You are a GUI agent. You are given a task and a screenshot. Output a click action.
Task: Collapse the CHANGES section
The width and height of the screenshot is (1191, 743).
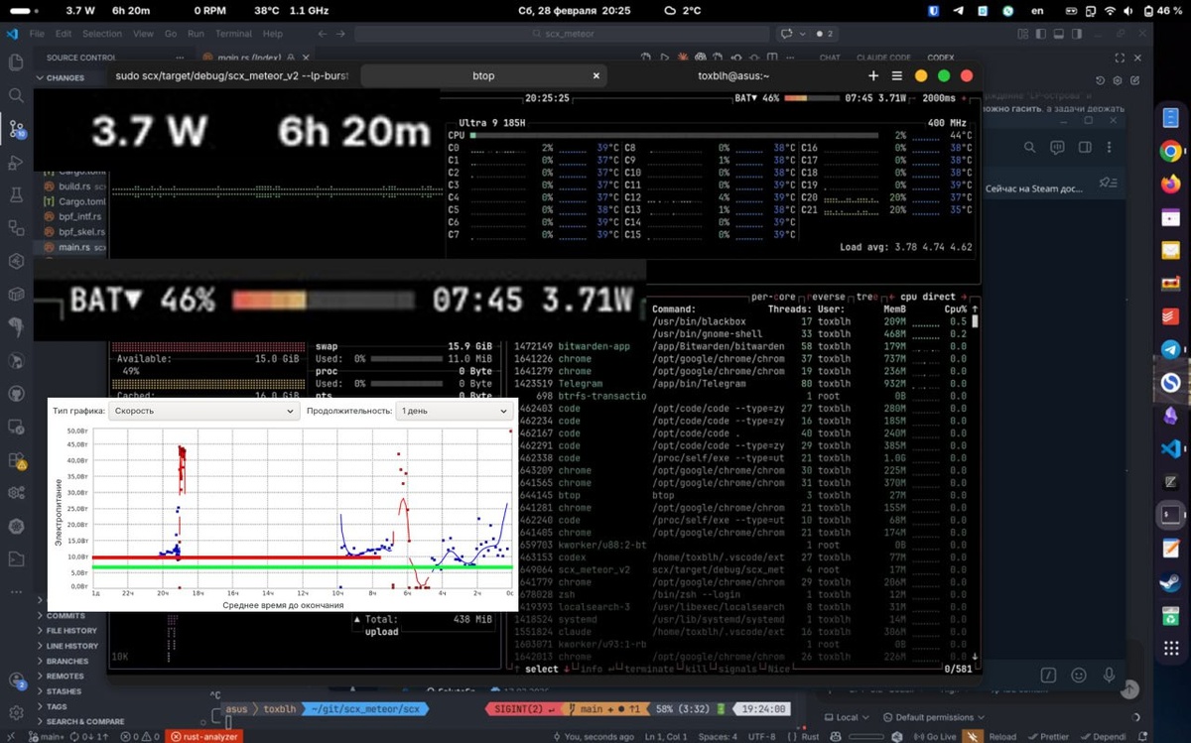[66, 77]
